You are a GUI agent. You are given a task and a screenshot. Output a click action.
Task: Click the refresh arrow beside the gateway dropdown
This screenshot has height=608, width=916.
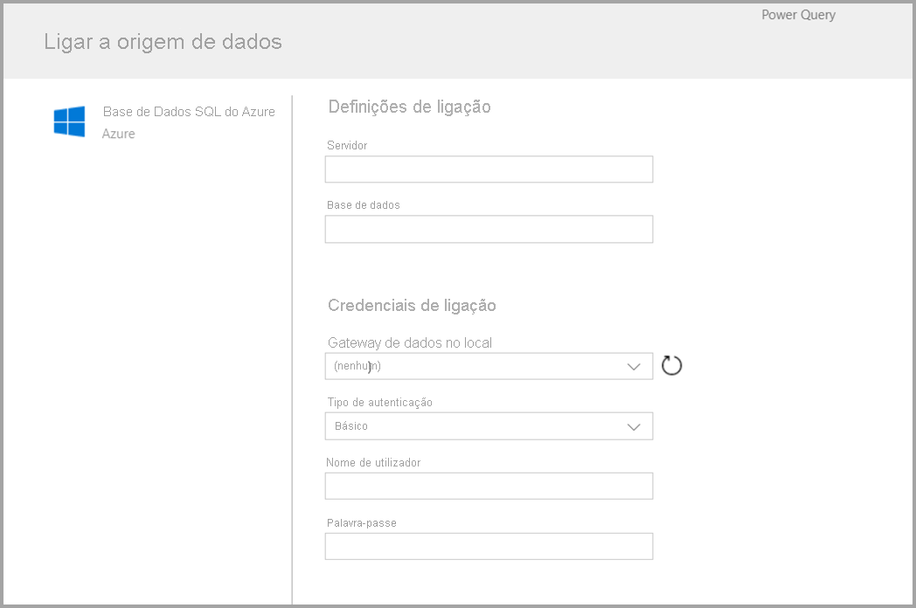coord(671,366)
